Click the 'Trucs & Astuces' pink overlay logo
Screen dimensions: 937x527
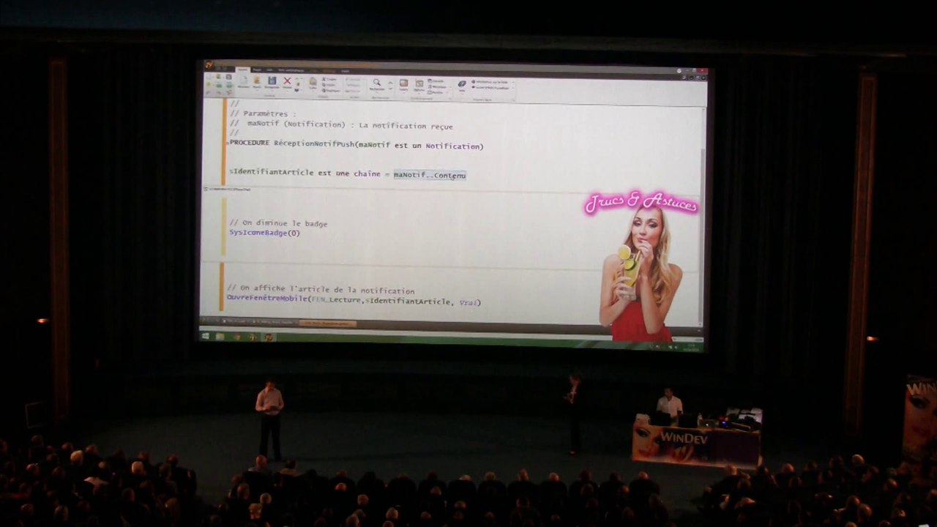pos(641,203)
